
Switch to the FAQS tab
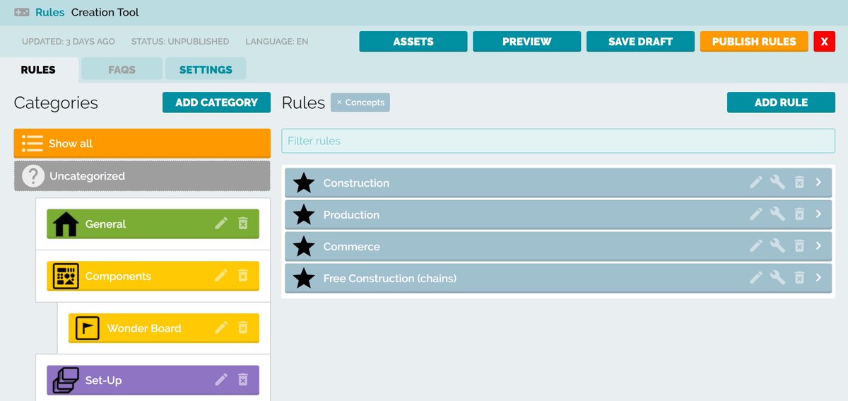click(x=122, y=69)
